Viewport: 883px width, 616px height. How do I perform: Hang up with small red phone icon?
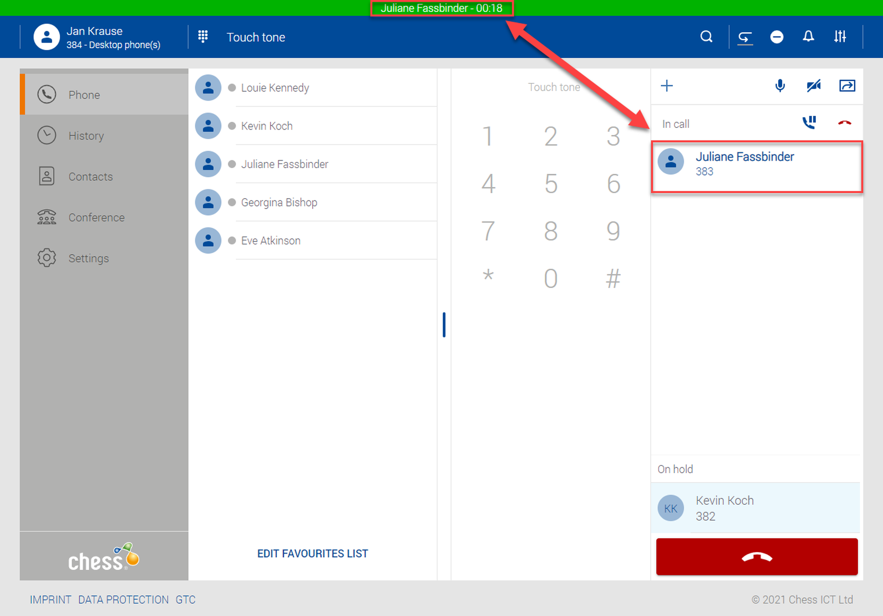(x=844, y=123)
